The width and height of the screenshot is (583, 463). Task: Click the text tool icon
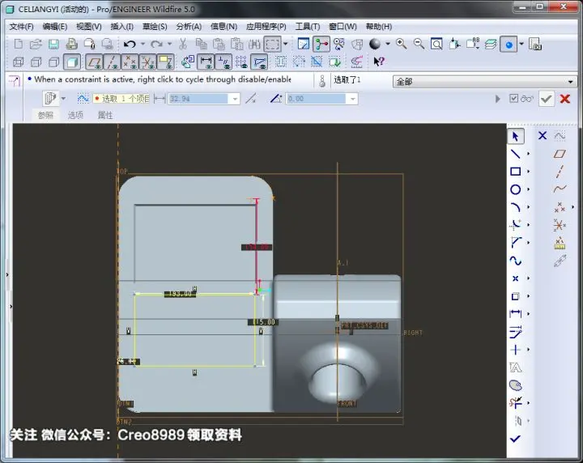[x=515, y=367]
